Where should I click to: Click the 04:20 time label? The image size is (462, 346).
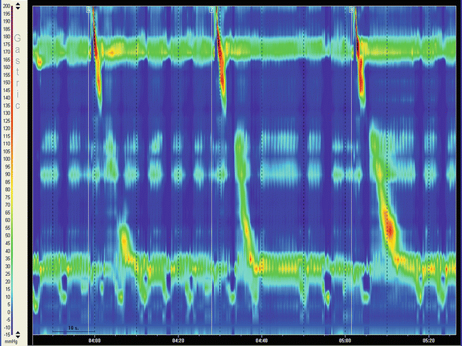coord(178,340)
